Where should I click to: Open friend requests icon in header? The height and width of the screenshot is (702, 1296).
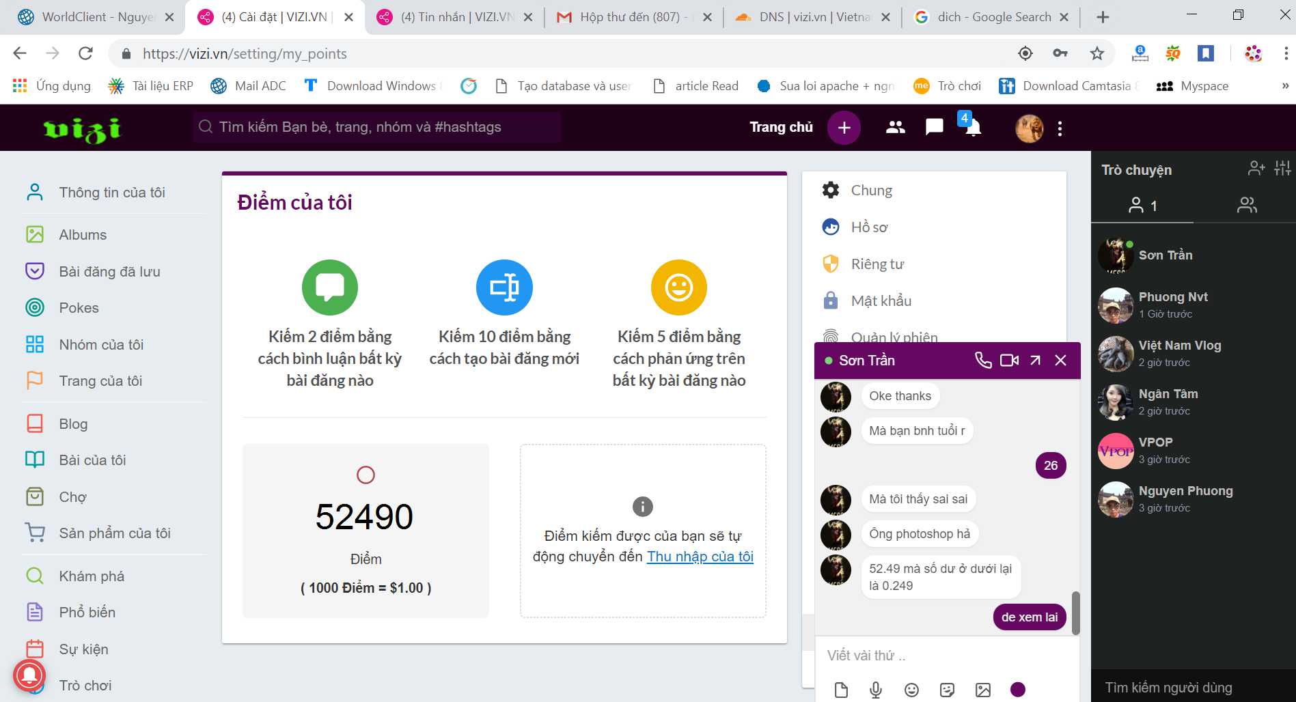point(895,127)
